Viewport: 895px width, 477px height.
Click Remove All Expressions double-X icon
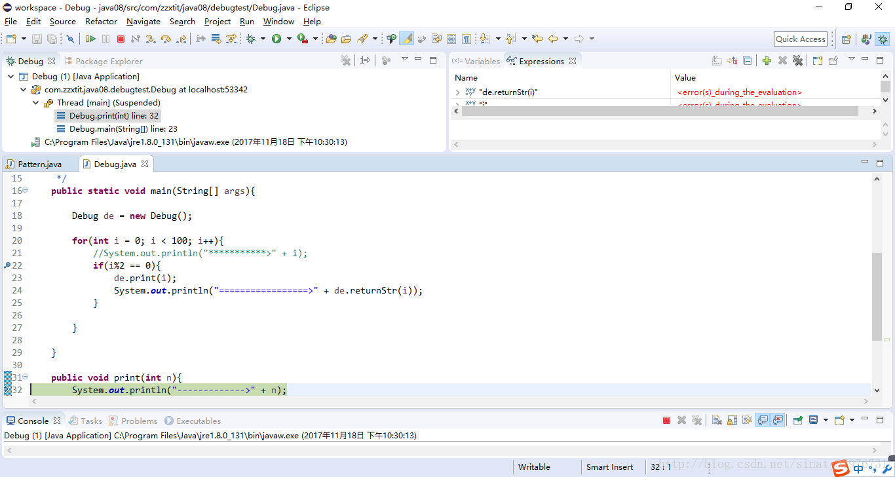797,61
